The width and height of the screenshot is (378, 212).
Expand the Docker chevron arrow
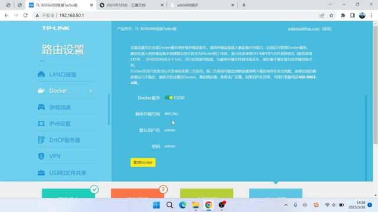point(90,91)
